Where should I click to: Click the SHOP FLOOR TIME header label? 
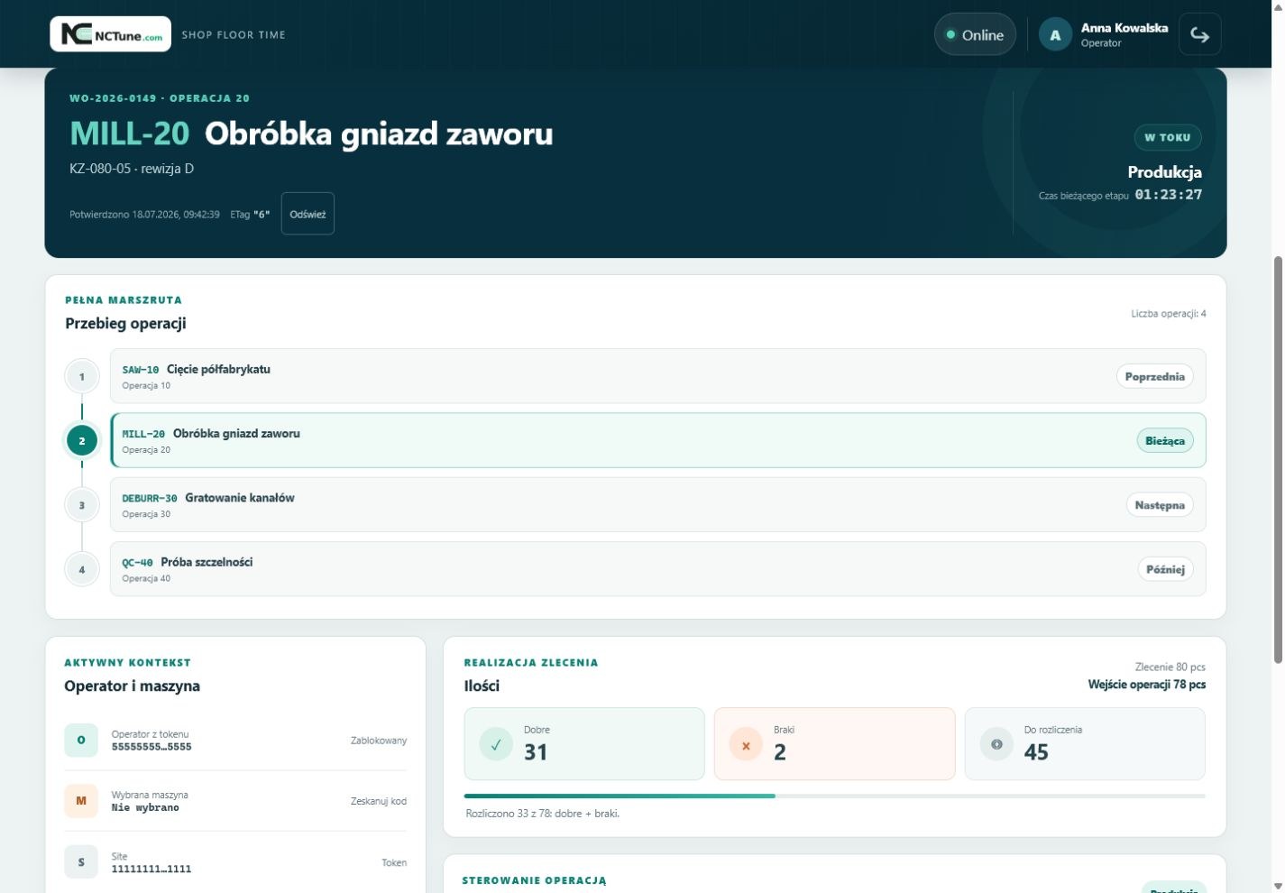coord(234,34)
